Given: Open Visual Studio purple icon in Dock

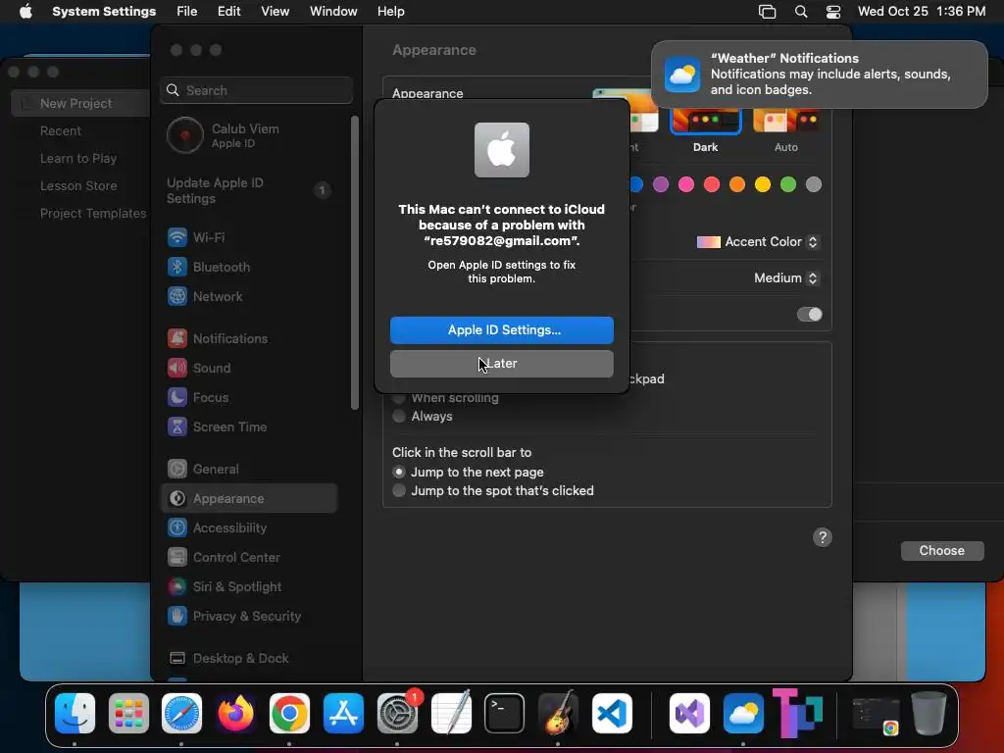Looking at the screenshot, I should pyautogui.click(x=689, y=714).
